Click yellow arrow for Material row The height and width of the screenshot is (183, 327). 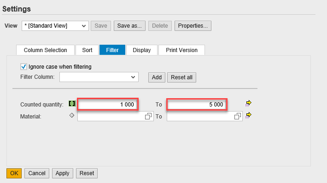248,115
